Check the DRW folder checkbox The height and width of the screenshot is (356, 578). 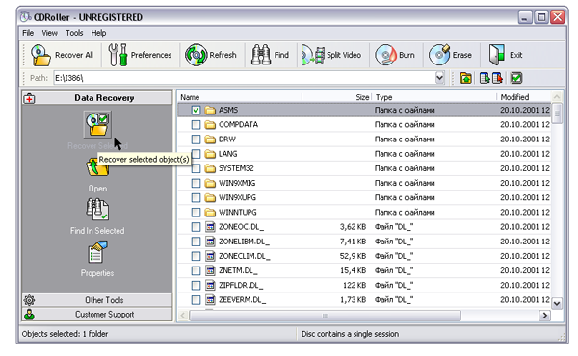point(196,140)
